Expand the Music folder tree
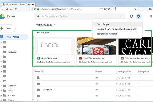The image size is (153, 102). point(1,91)
